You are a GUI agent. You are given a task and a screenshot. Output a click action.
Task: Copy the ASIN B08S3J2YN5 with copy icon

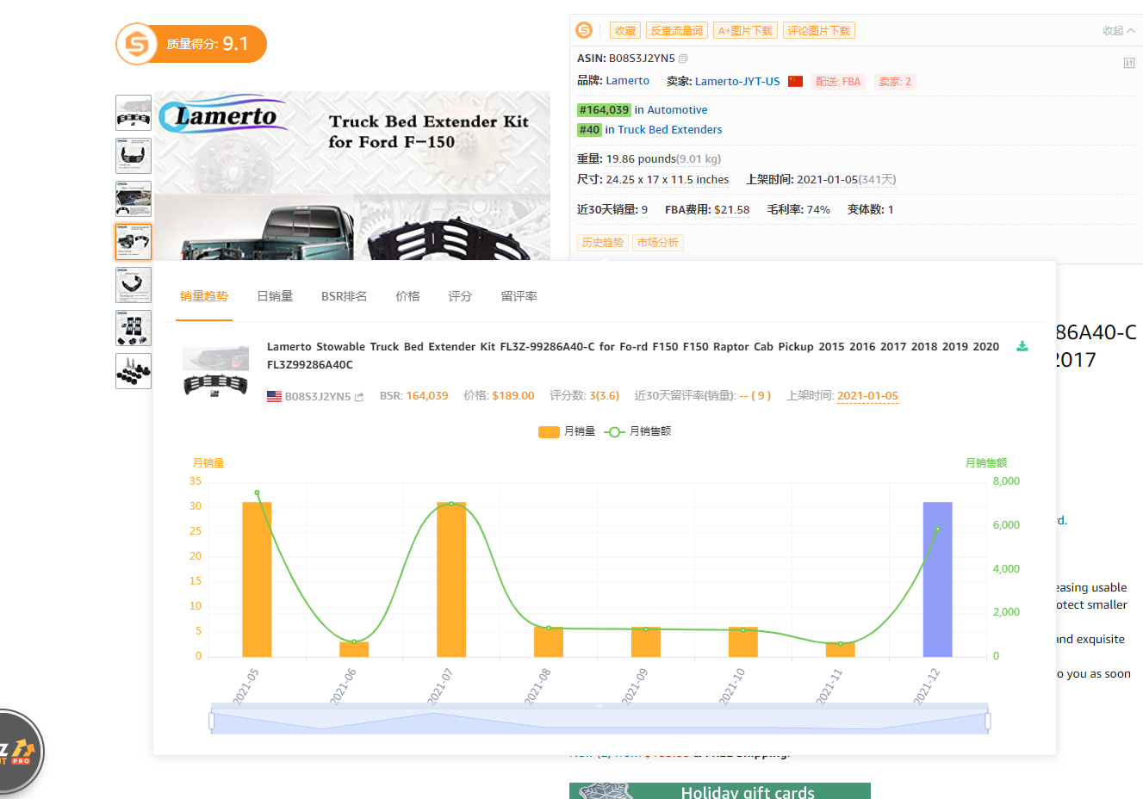click(683, 59)
